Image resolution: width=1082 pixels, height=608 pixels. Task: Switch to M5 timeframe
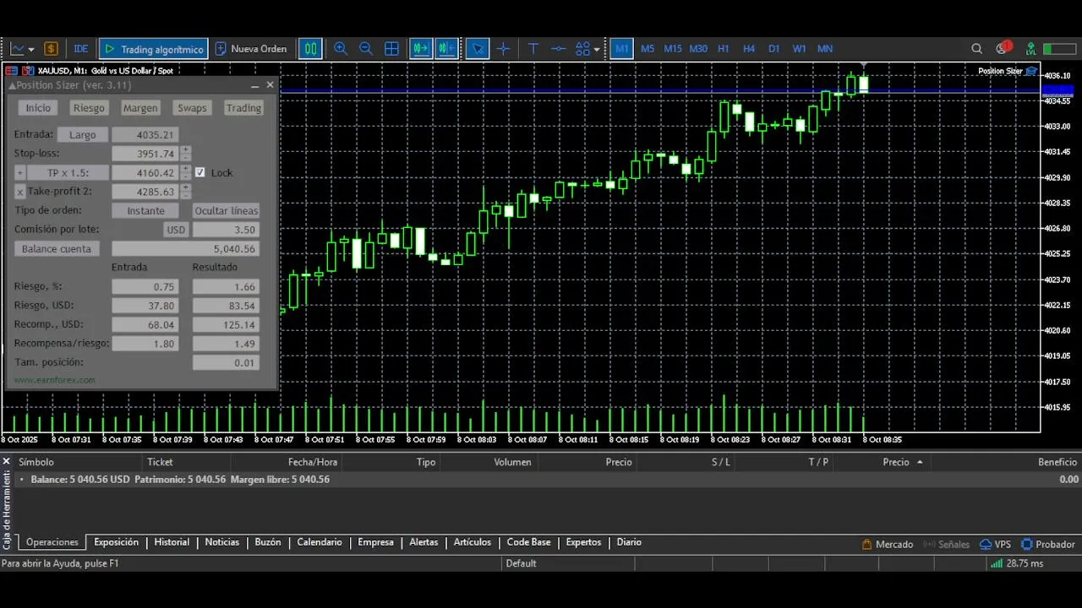pos(648,49)
